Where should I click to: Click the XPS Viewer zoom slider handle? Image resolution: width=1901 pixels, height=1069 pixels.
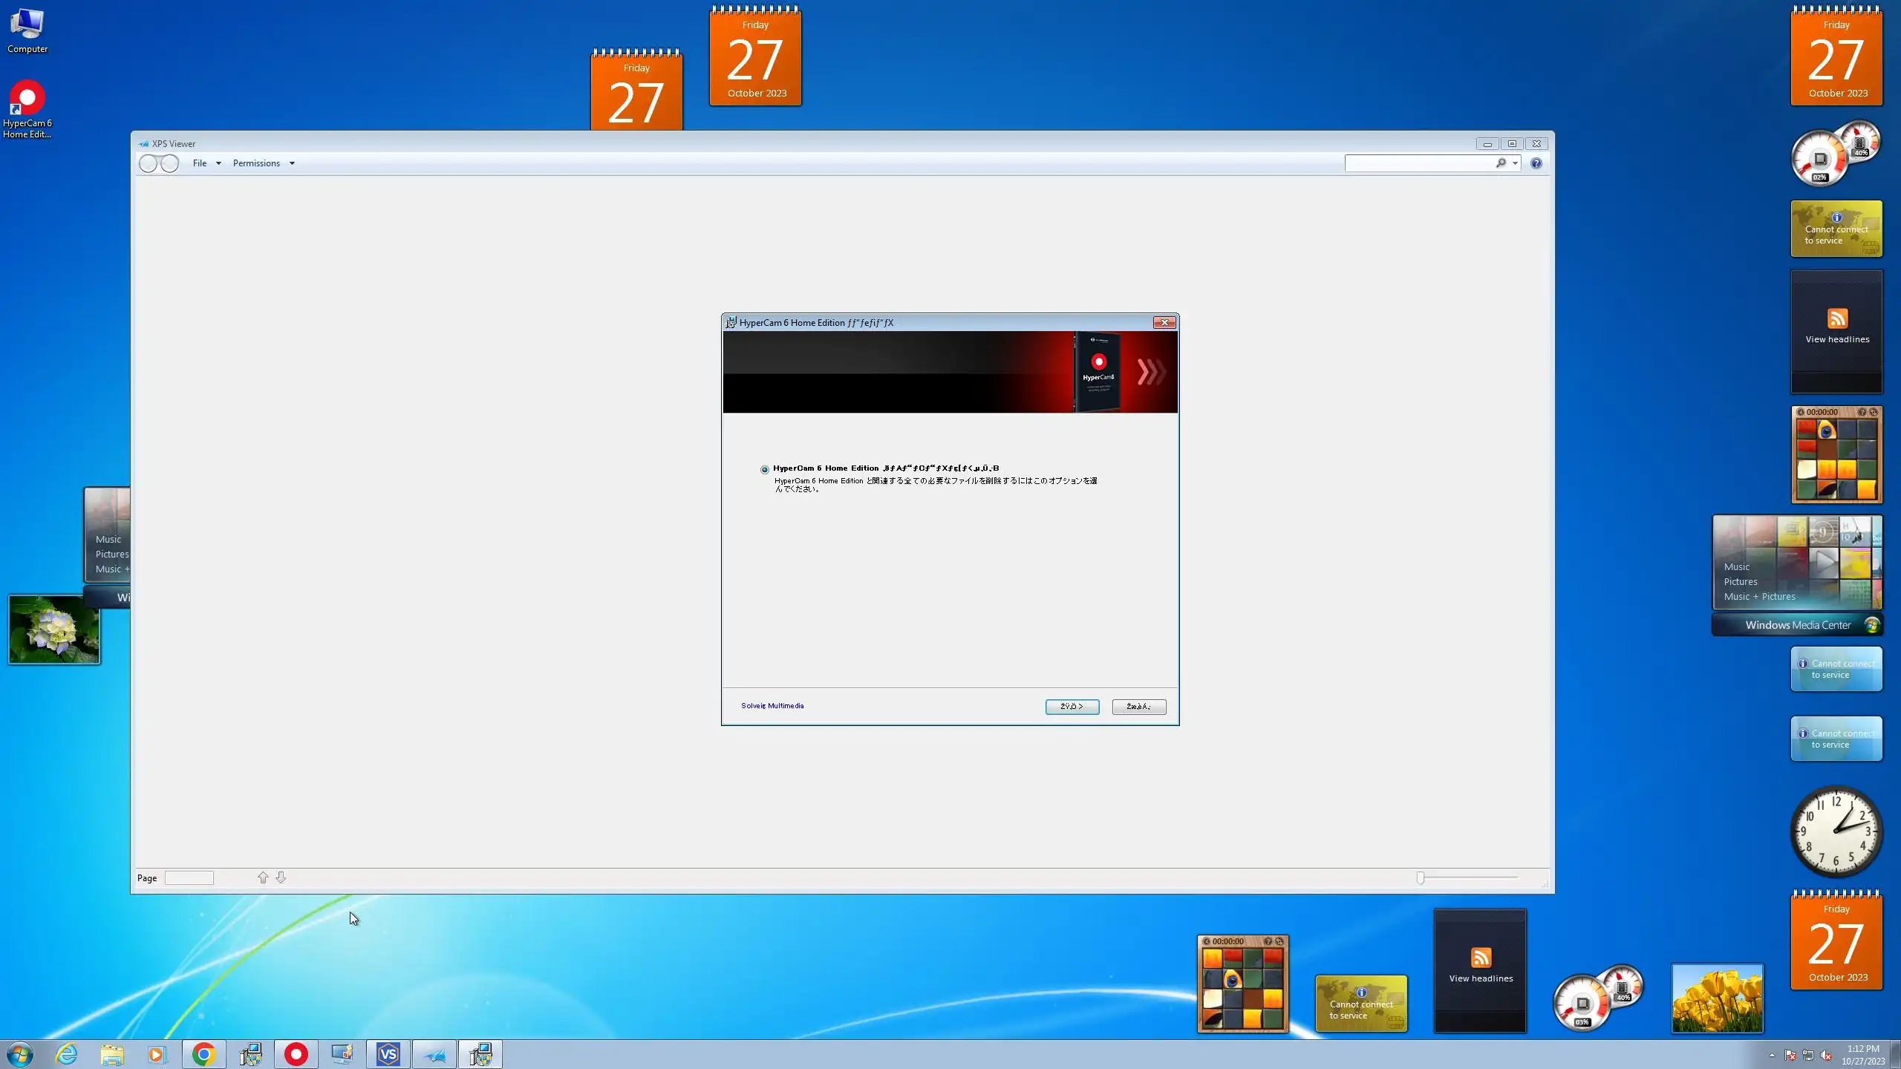1421,877
